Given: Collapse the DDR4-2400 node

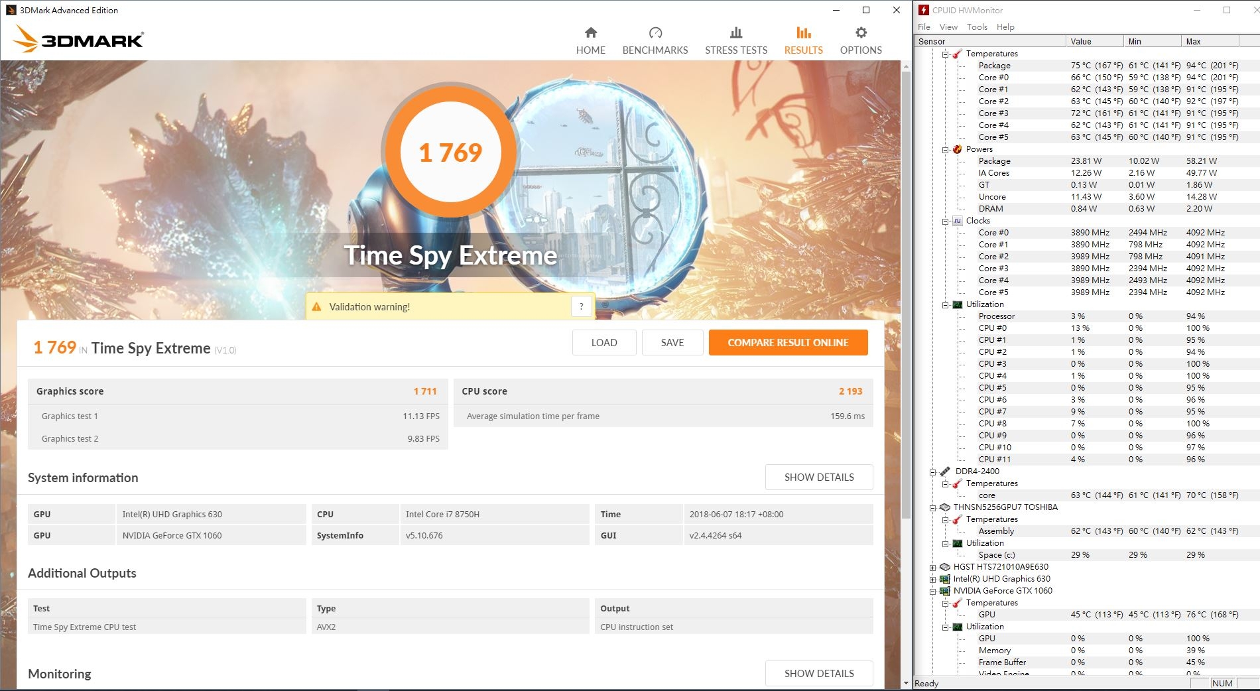Looking at the screenshot, I should click(x=932, y=472).
